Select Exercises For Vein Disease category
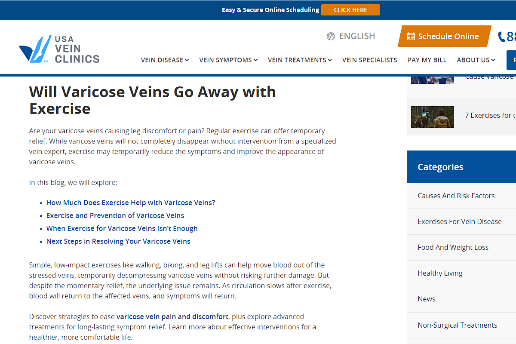 (x=459, y=221)
